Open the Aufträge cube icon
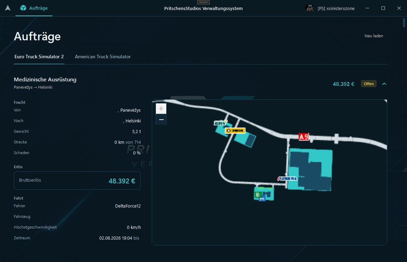 pyautogui.click(x=23, y=8)
